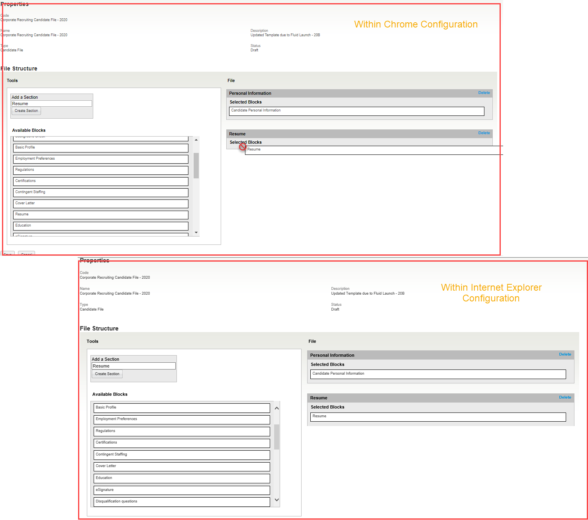Viewport: 588px width, 520px height.
Task: Click scroll up chevron in Internet Explorer Available Blocks
Action: click(277, 408)
